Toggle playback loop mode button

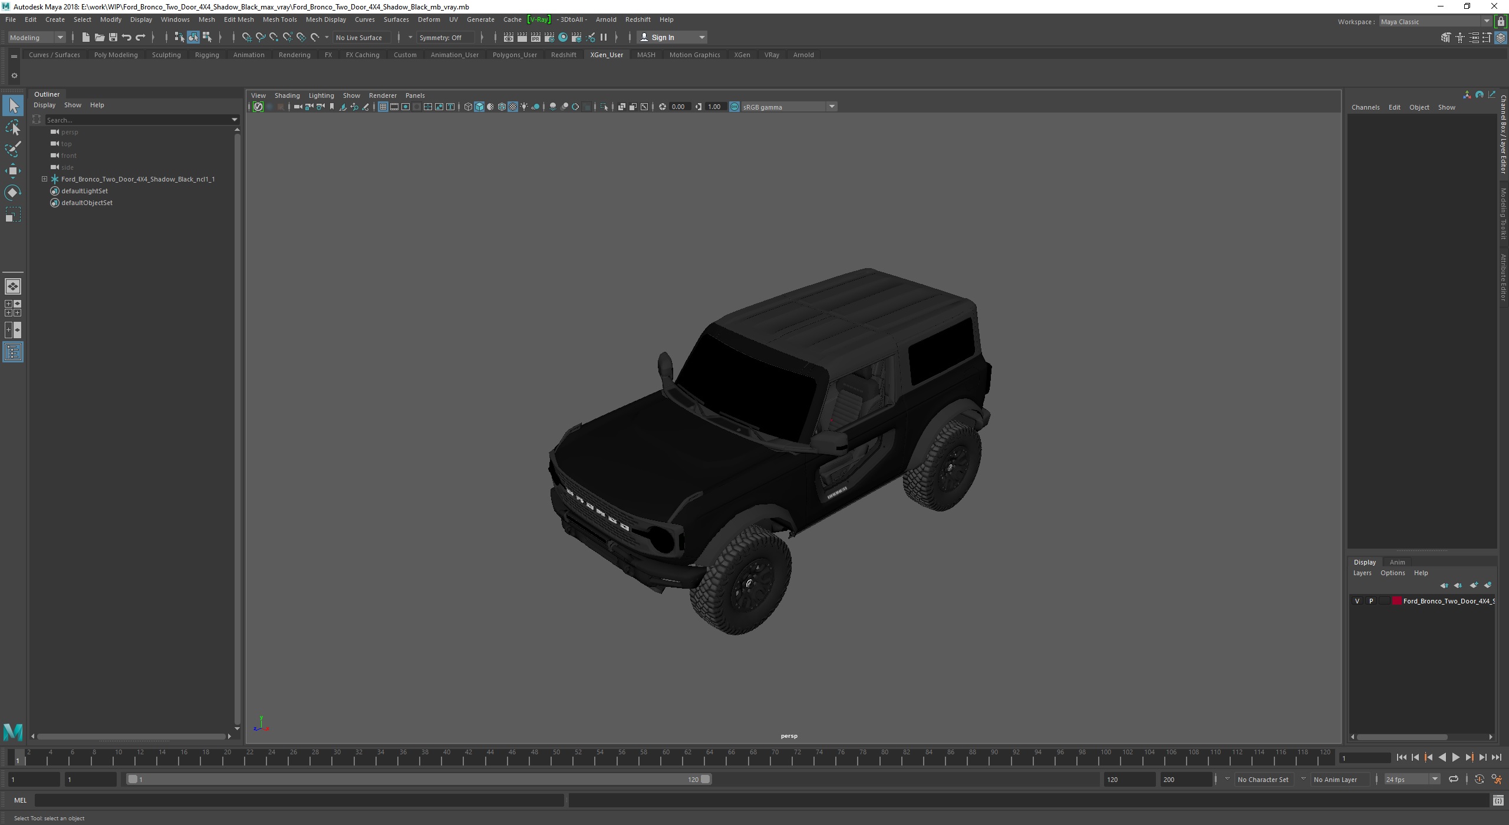click(x=1453, y=779)
